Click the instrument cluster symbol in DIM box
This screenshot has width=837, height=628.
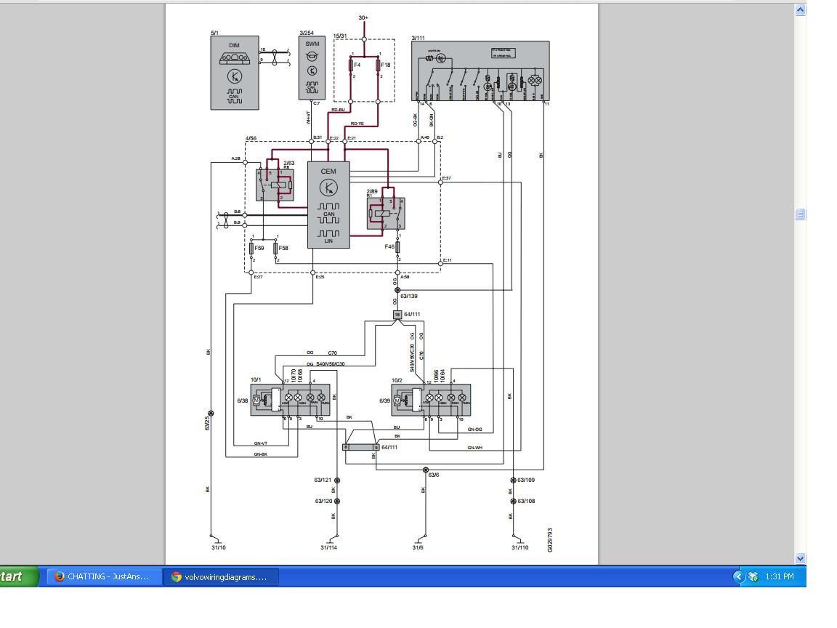point(235,58)
